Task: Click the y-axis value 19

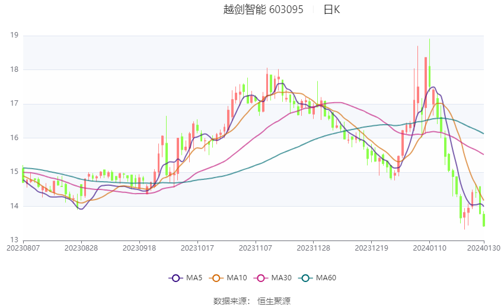Action: point(14,36)
